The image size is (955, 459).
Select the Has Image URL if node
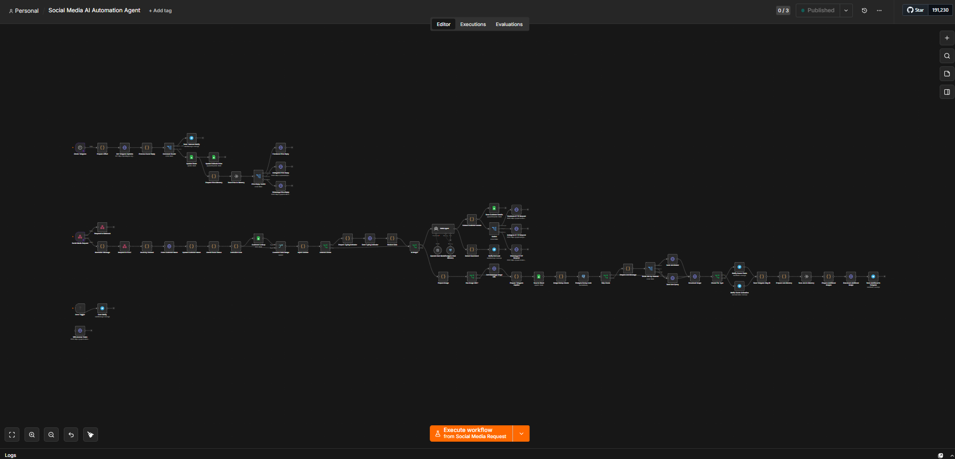click(x=472, y=276)
